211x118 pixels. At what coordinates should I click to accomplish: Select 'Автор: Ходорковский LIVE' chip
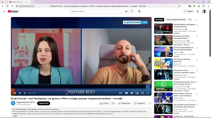176,20
